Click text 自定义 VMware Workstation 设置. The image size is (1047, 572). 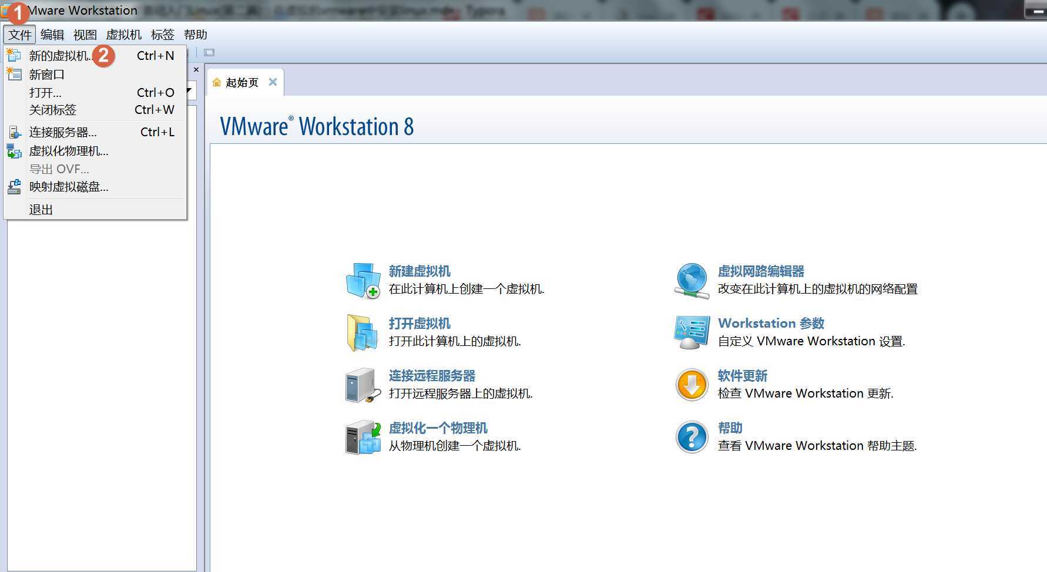811,341
